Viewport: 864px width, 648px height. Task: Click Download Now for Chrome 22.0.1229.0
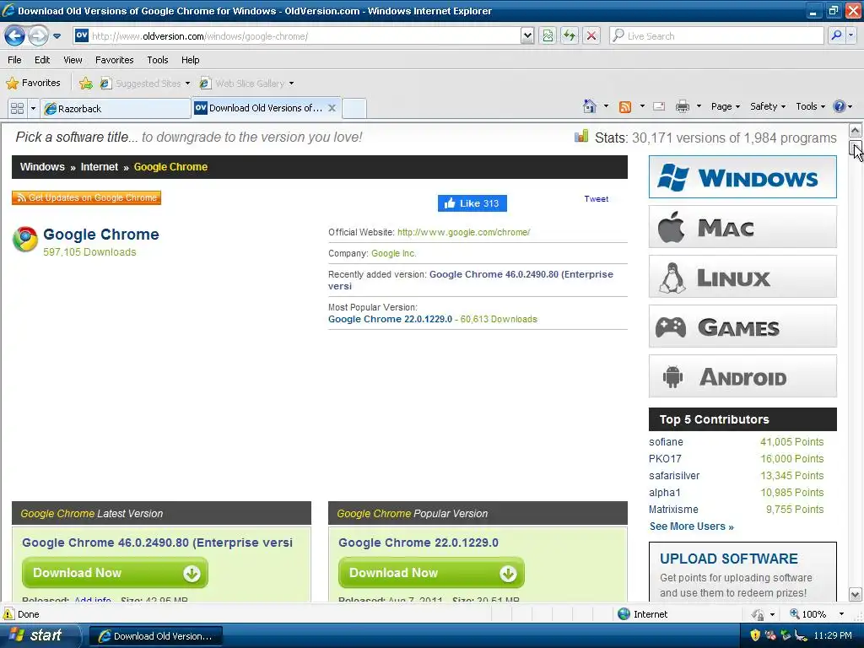click(x=431, y=573)
